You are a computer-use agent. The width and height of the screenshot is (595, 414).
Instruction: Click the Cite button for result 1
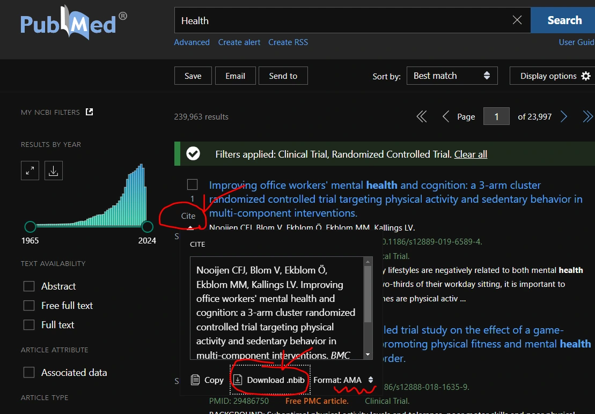[188, 216]
